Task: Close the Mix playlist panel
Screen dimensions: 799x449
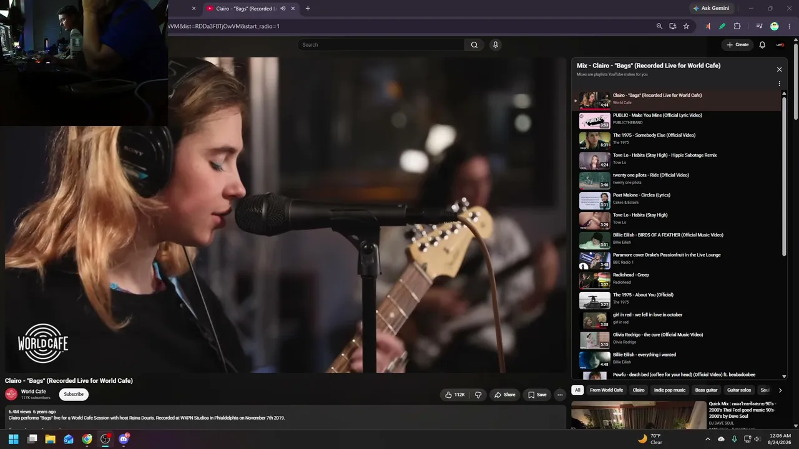Action: [x=779, y=69]
